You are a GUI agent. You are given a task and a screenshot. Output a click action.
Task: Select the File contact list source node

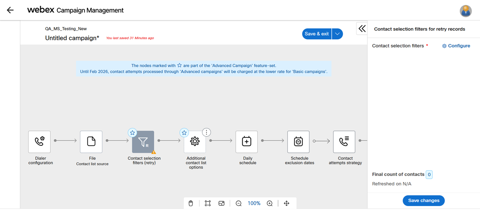tap(91, 142)
